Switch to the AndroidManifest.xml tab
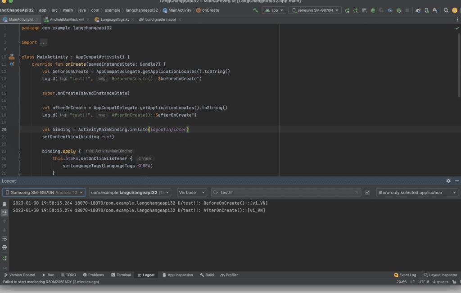 click(x=67, y=19)
